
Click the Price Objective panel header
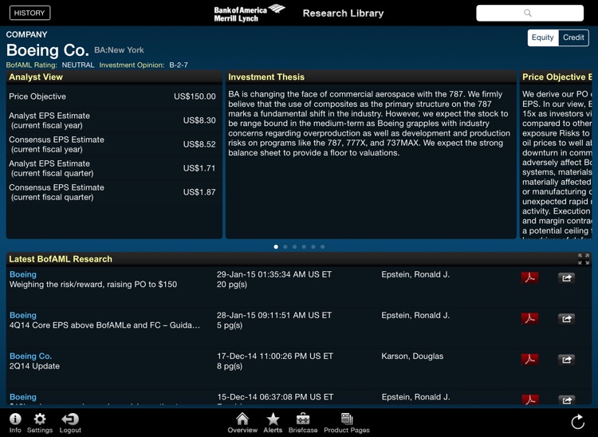click(x=557, y=77)
